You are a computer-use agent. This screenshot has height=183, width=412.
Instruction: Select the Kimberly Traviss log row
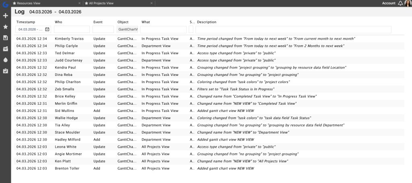201,39
